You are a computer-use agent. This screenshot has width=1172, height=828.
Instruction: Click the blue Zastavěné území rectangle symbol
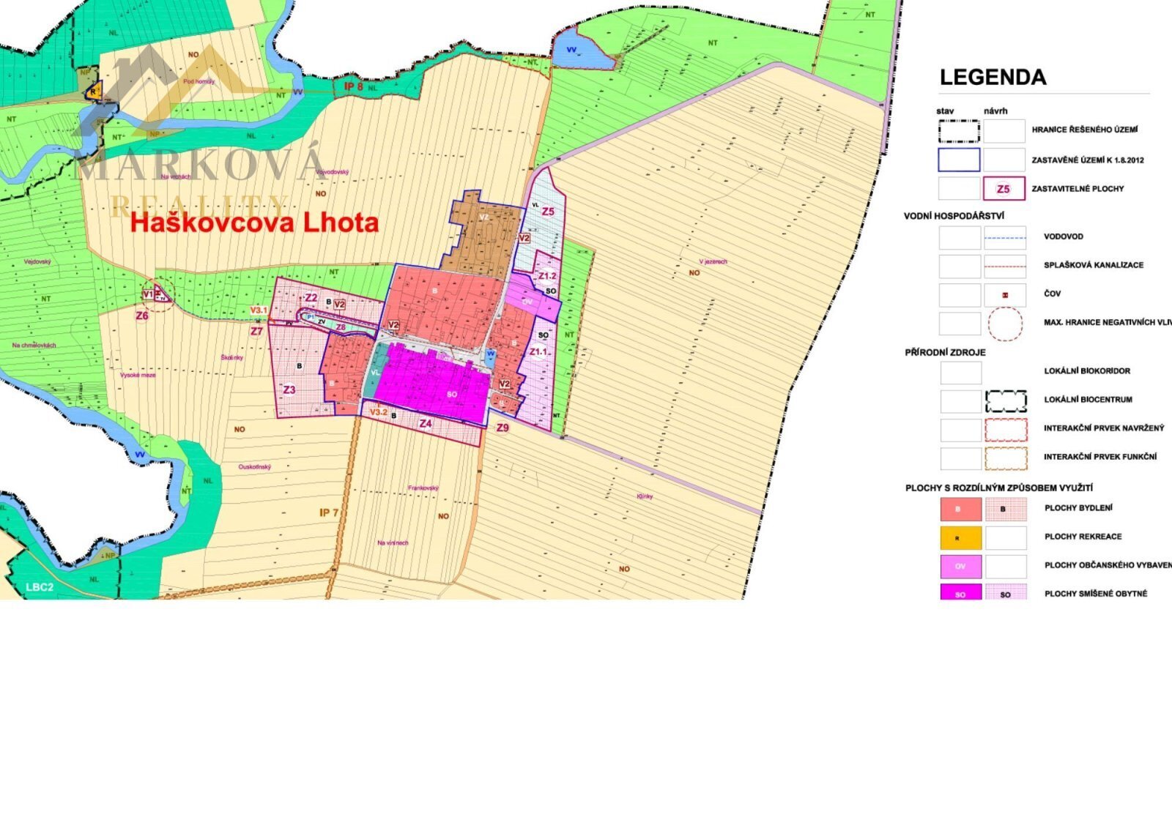pyautogui.click(x=959, y=160)
